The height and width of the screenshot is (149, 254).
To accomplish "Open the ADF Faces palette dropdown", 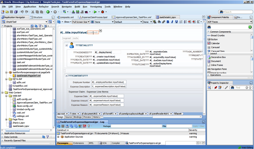I will coord(251,22).
